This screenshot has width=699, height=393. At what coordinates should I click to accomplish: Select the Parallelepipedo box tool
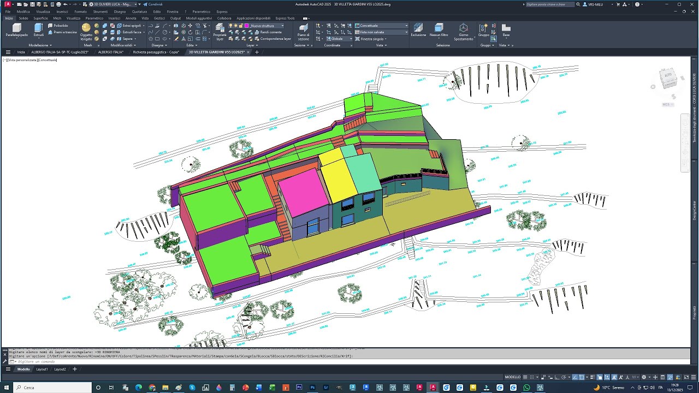[16, 30]
